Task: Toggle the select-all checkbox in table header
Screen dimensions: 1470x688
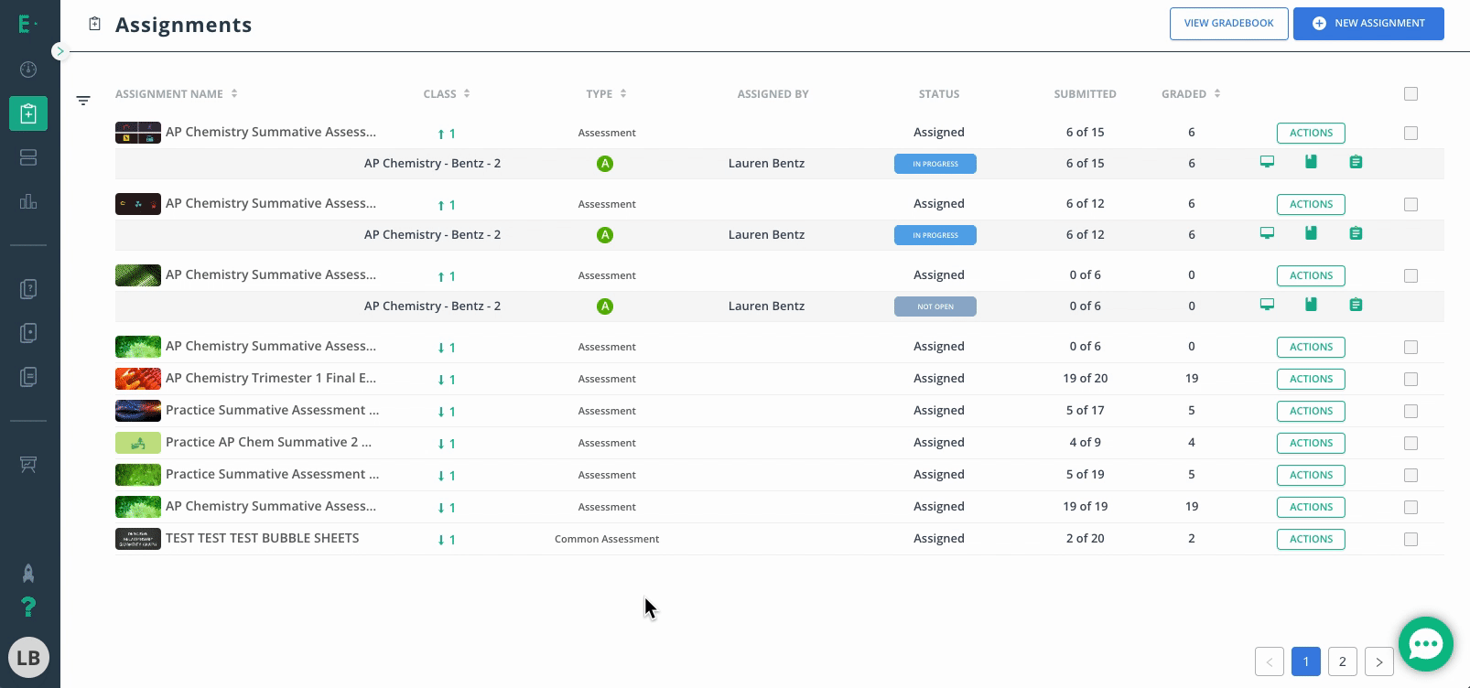Action: click(x=1411, y=94)
